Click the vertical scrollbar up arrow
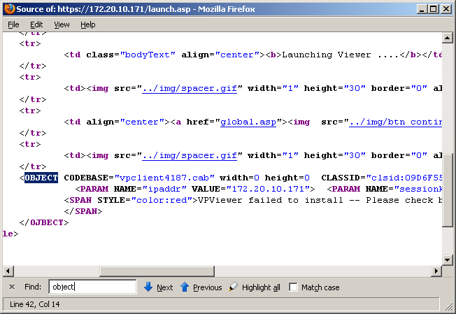The height and width of the screenshot is (314, 456). click(x=448, y=37)
